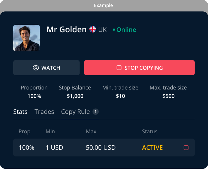208x169 pixels.
Task: Click the red stop icon in the rule row
Action: pos(186,148)
